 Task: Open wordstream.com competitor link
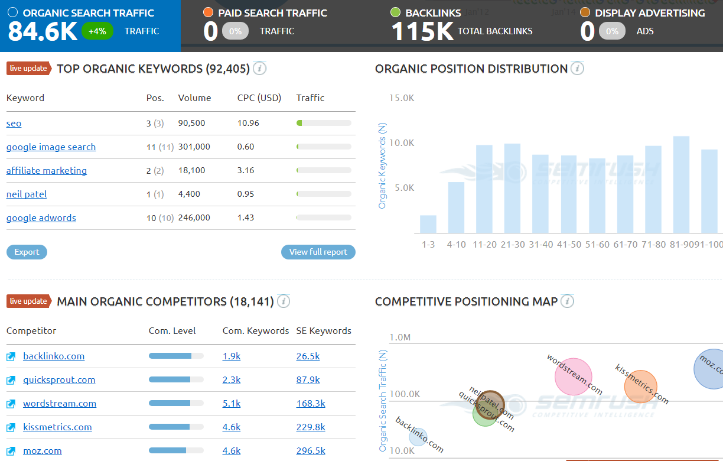[x=60, y=404]
